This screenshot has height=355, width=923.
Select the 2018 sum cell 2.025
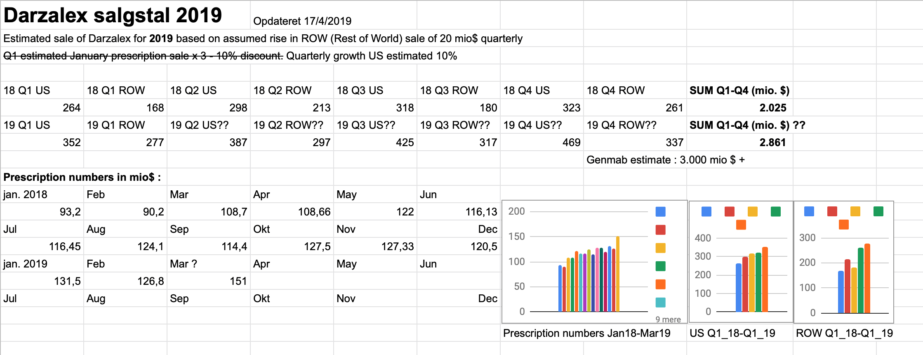pyautogui.click(x=740, y=108)
